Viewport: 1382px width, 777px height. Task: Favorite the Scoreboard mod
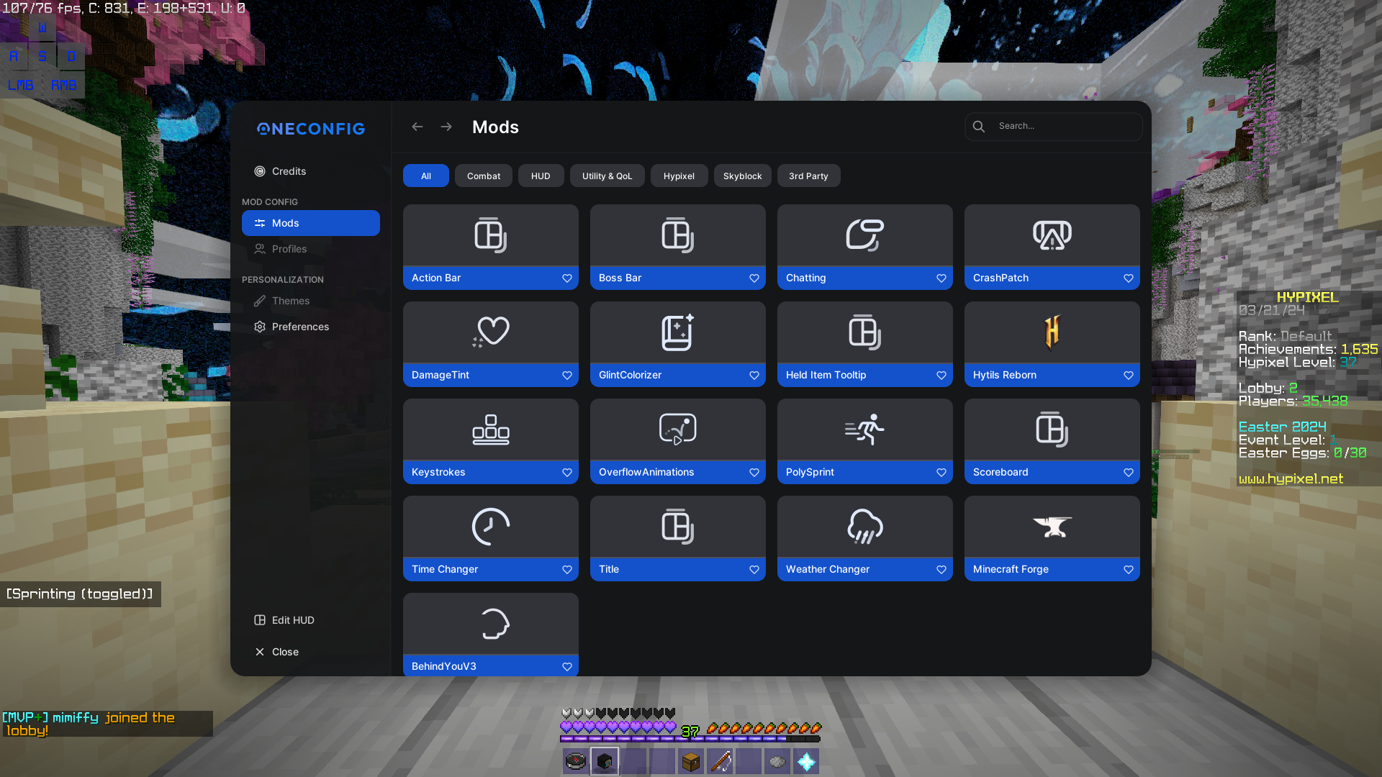tap(1129, 473)
